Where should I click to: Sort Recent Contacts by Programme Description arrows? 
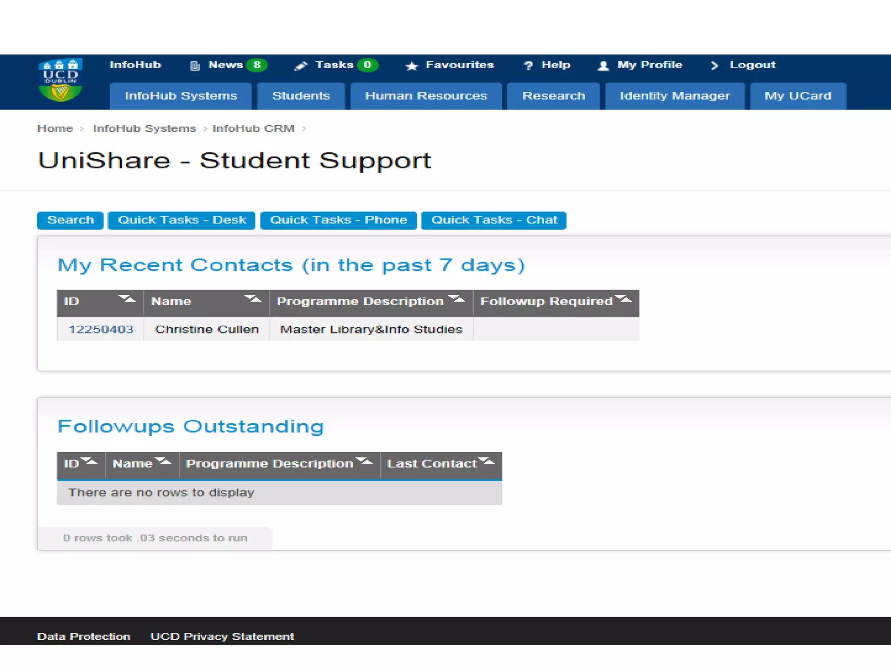click(x=457, y=299)
